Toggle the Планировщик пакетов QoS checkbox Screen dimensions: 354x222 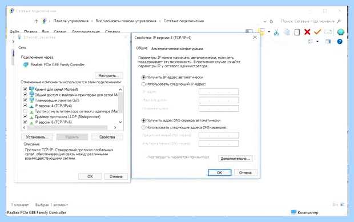coord(25,100)
